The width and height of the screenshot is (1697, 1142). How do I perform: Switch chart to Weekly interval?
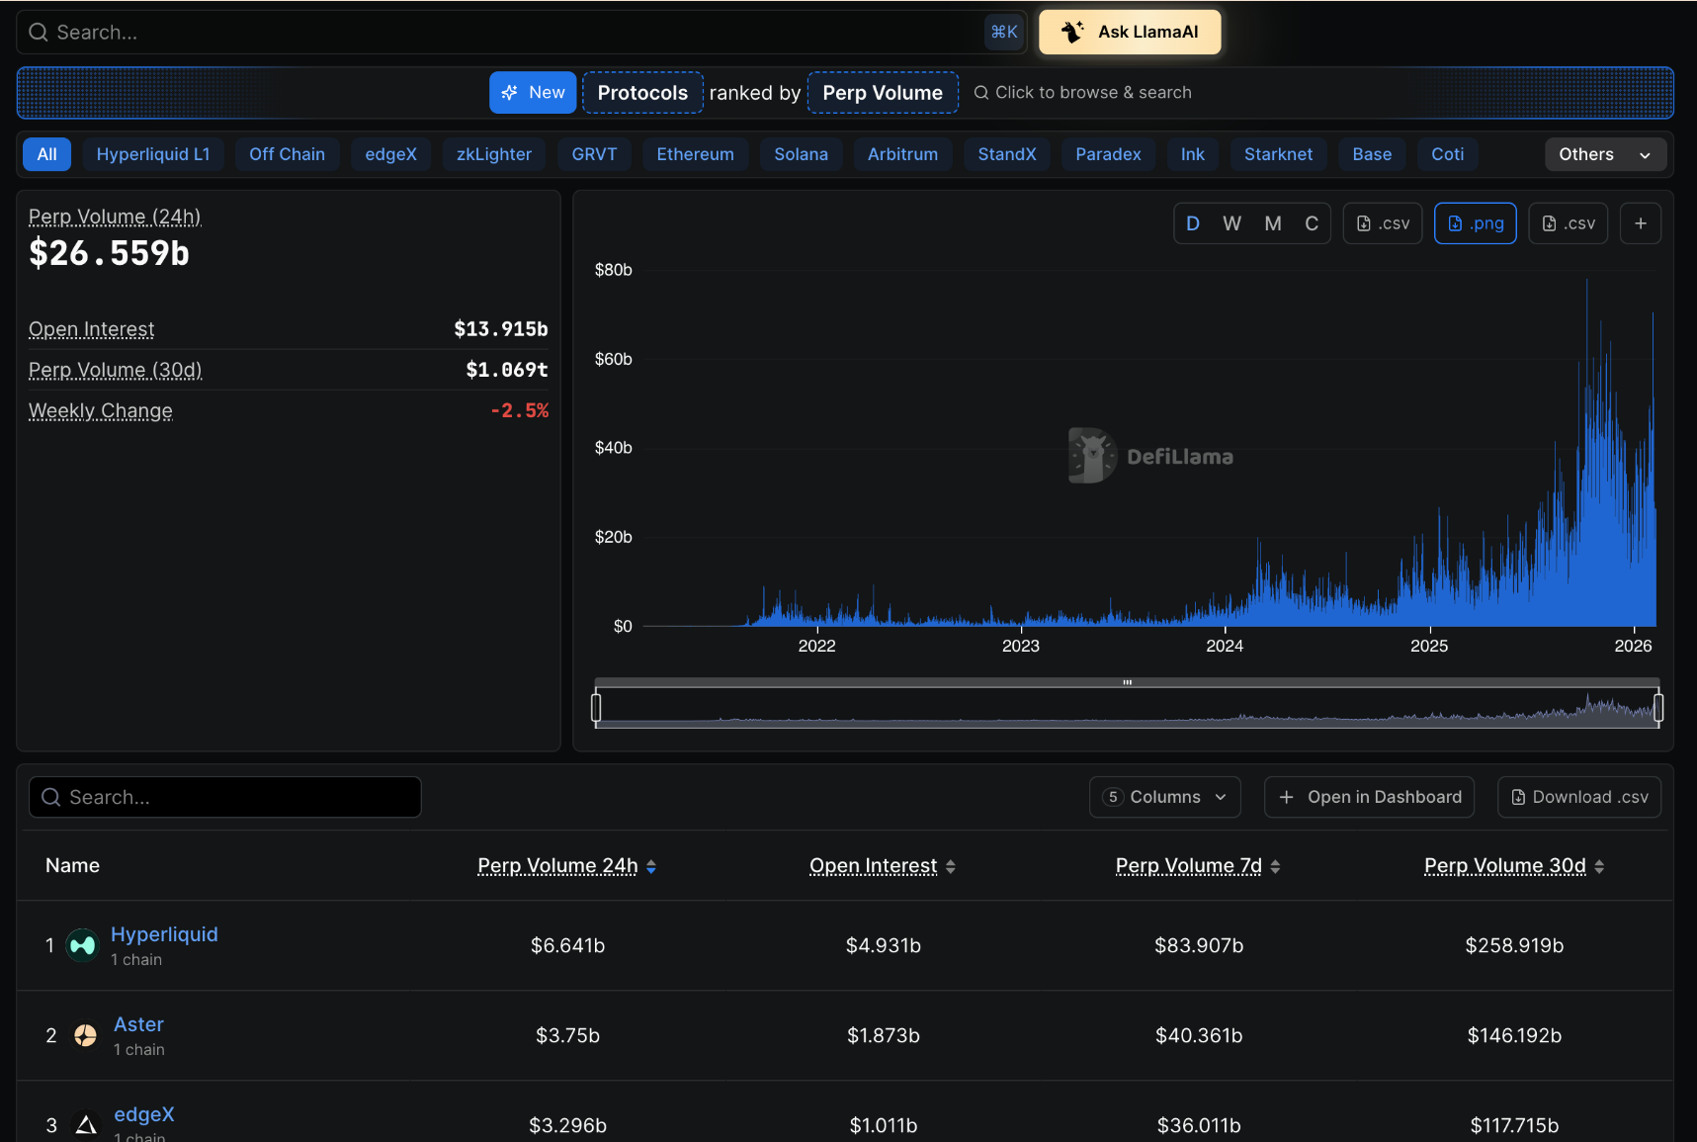coord(1231,223)
